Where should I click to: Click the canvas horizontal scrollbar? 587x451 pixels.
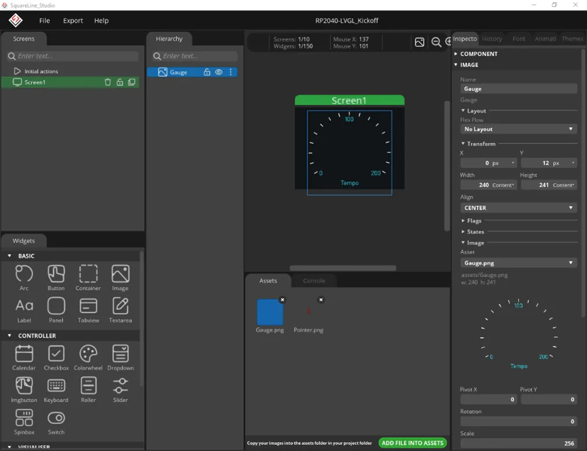[x=342, y=268]
